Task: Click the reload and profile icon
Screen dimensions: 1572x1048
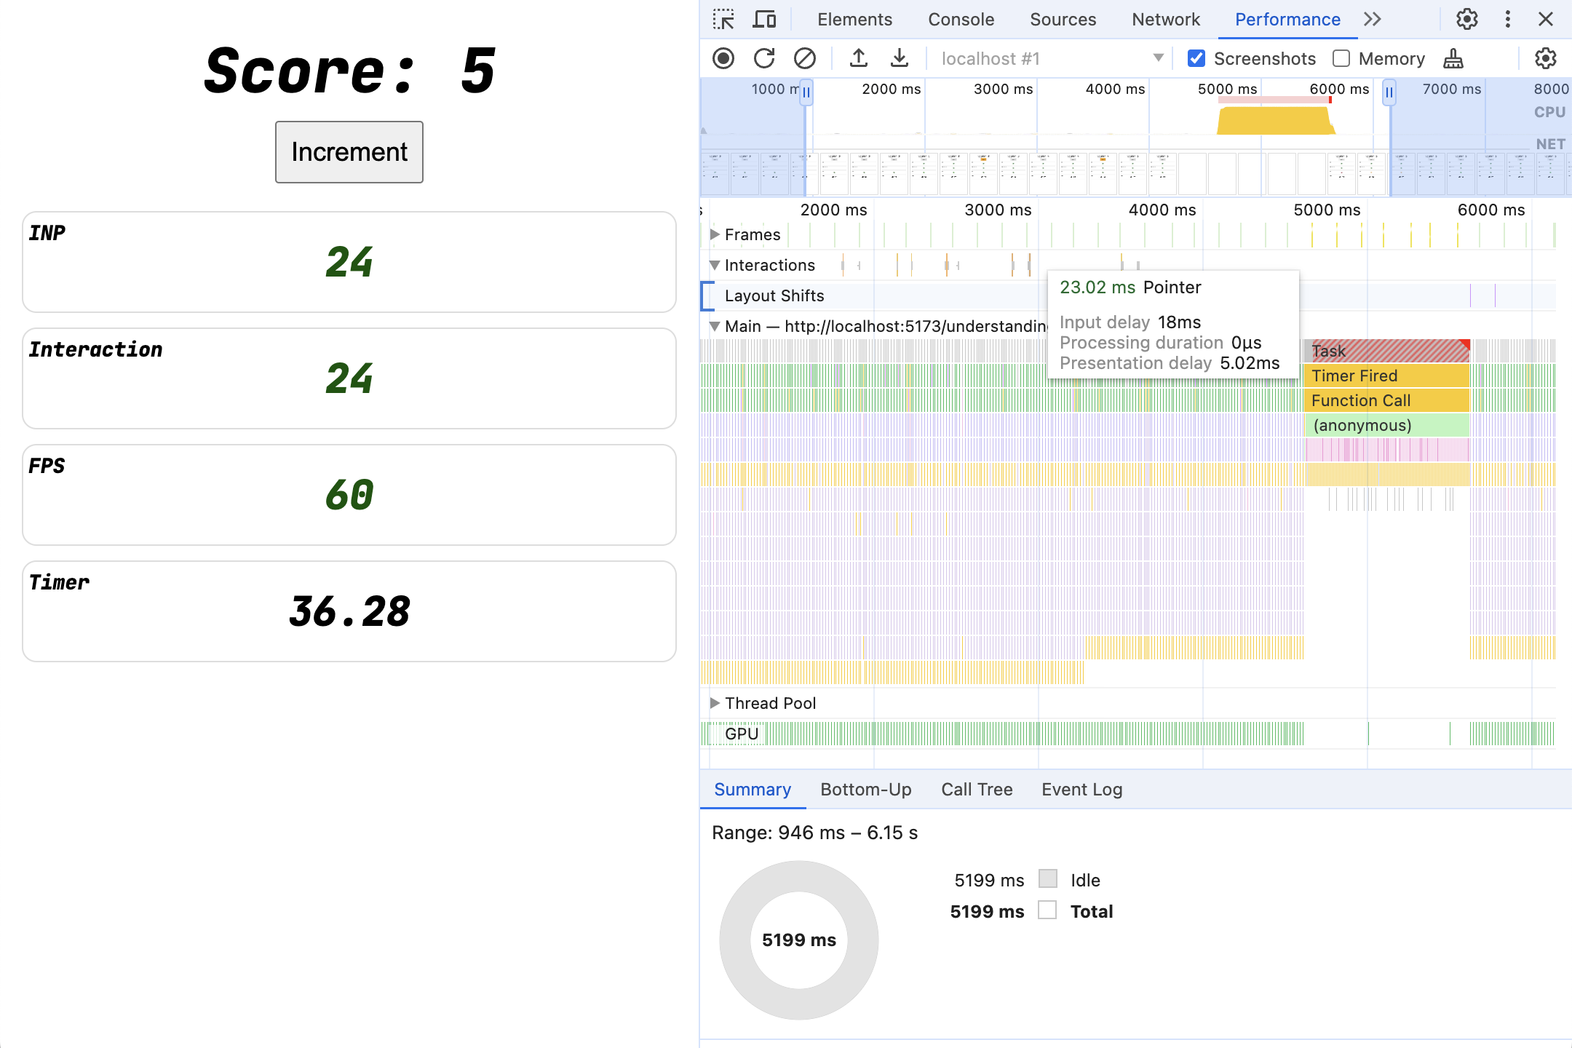Action: click(763, 57)
